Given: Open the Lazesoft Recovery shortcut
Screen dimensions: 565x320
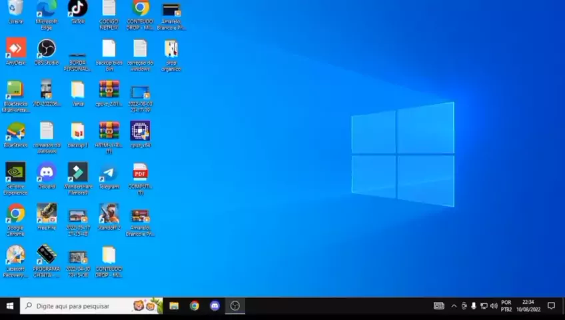Looking at the screenshot, I should pyautogui.click(x=15, y=261).
